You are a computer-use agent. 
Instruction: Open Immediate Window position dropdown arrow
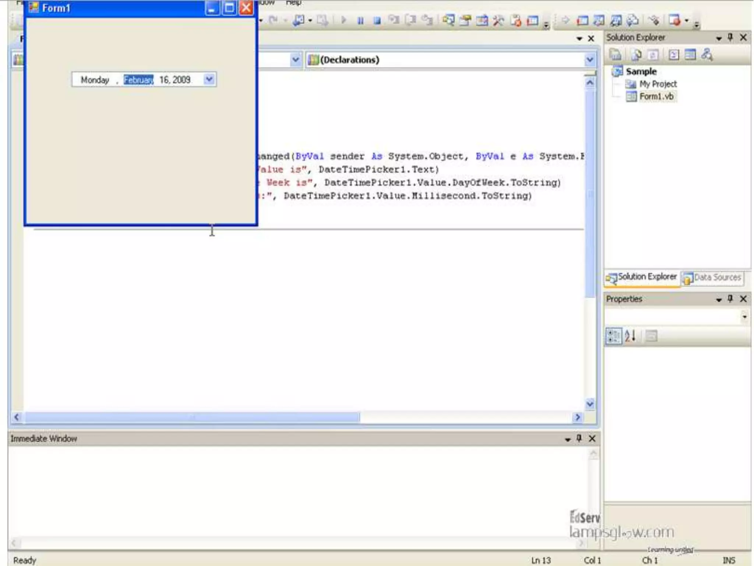pos(567,439)
